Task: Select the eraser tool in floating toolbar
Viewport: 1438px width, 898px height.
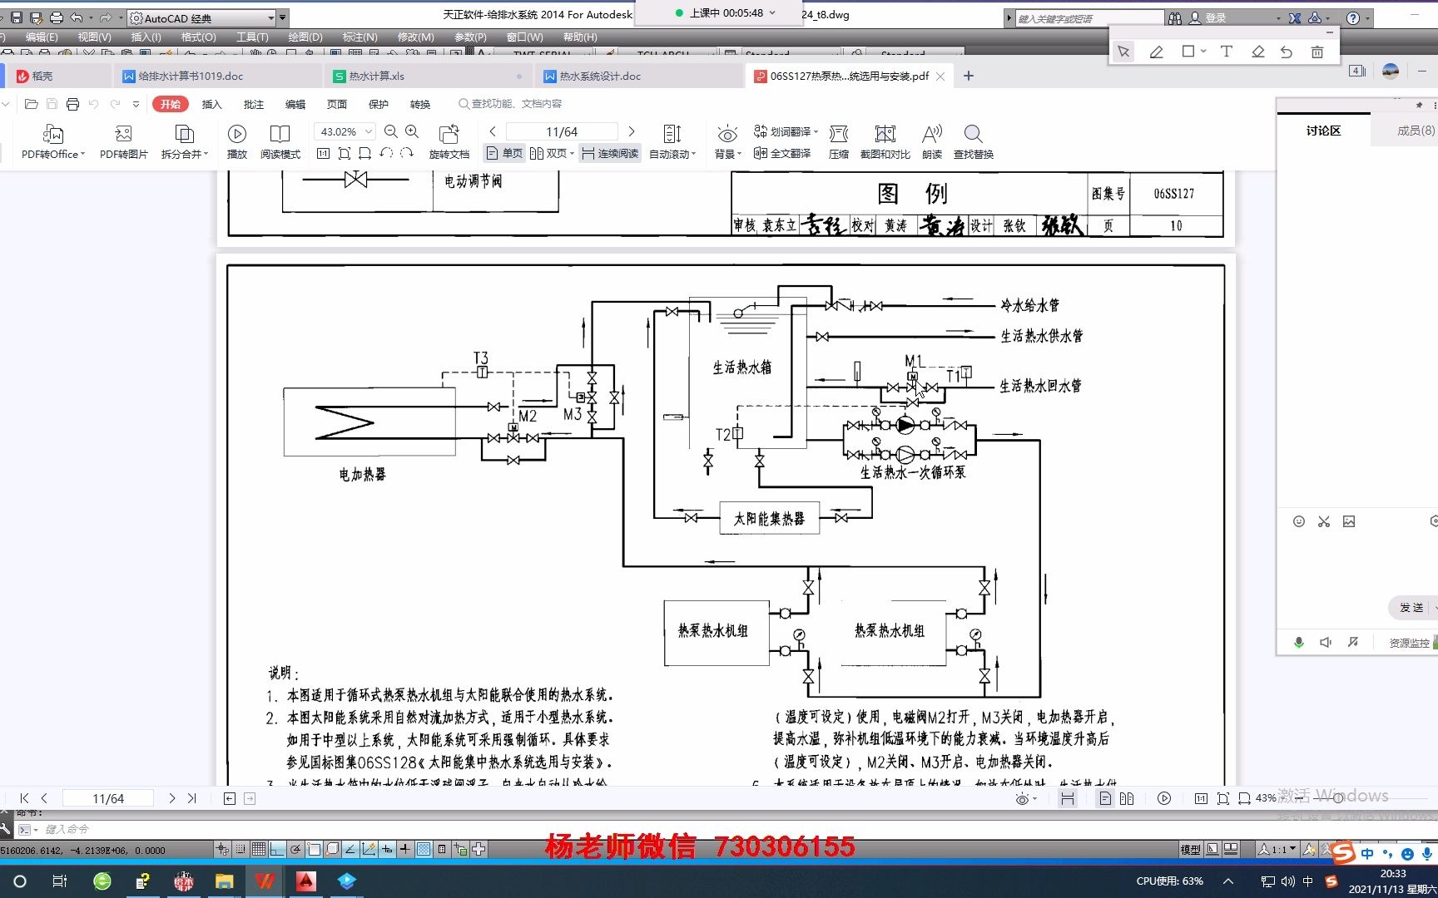Action: (1257, 52)
